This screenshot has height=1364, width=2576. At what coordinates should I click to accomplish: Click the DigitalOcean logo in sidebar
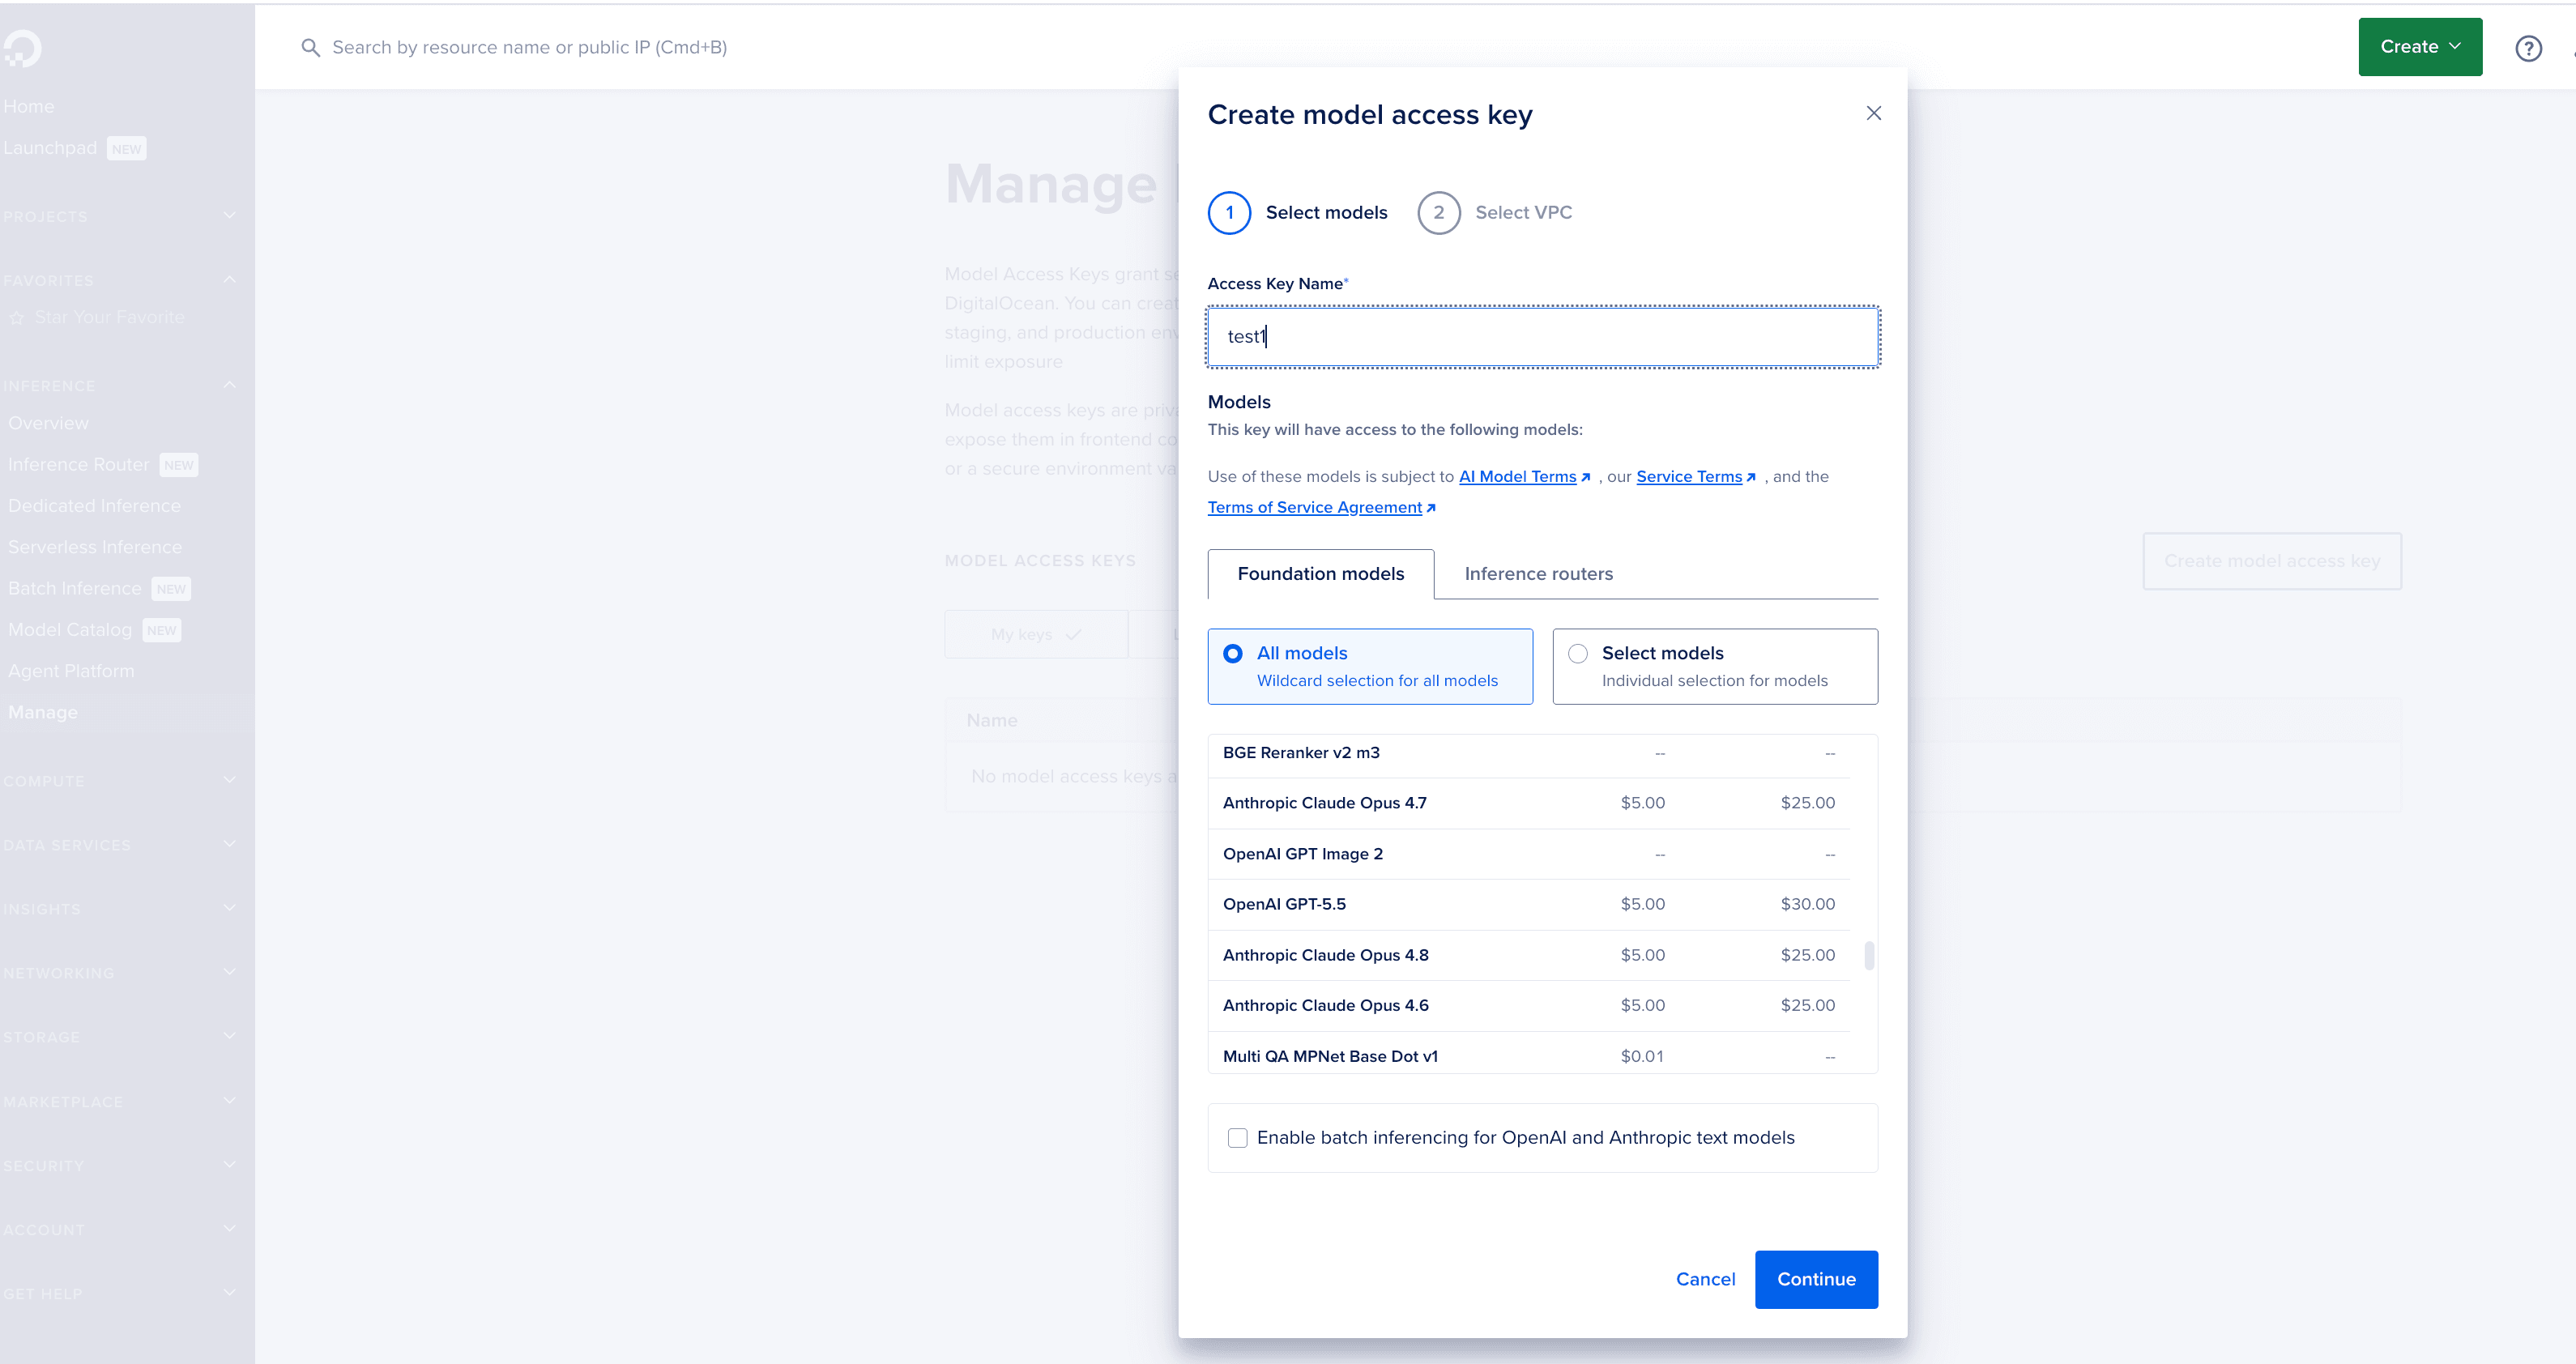22,48
